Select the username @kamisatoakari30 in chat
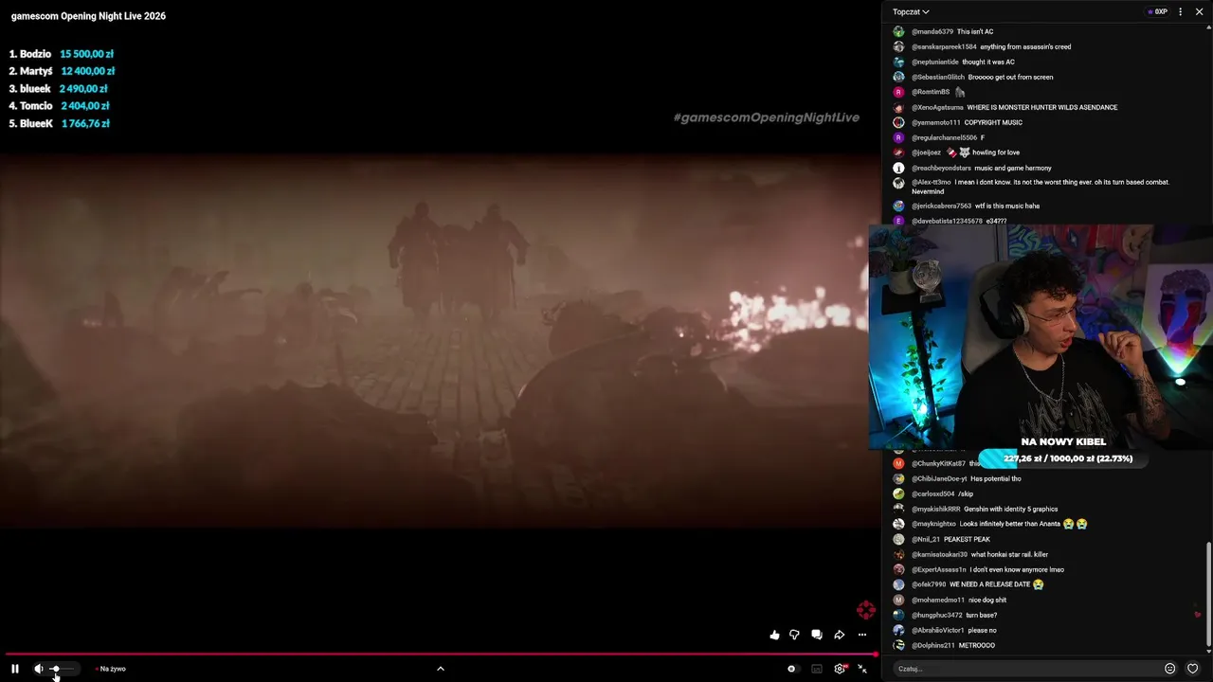 940,554
